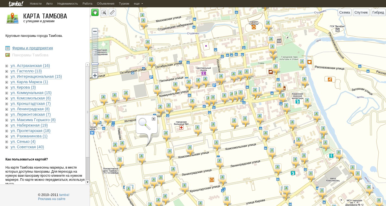The width and height of the screenshot is (386, 206).
Task: Open the Фирмы и предприятия link
Action: [32, 48]
